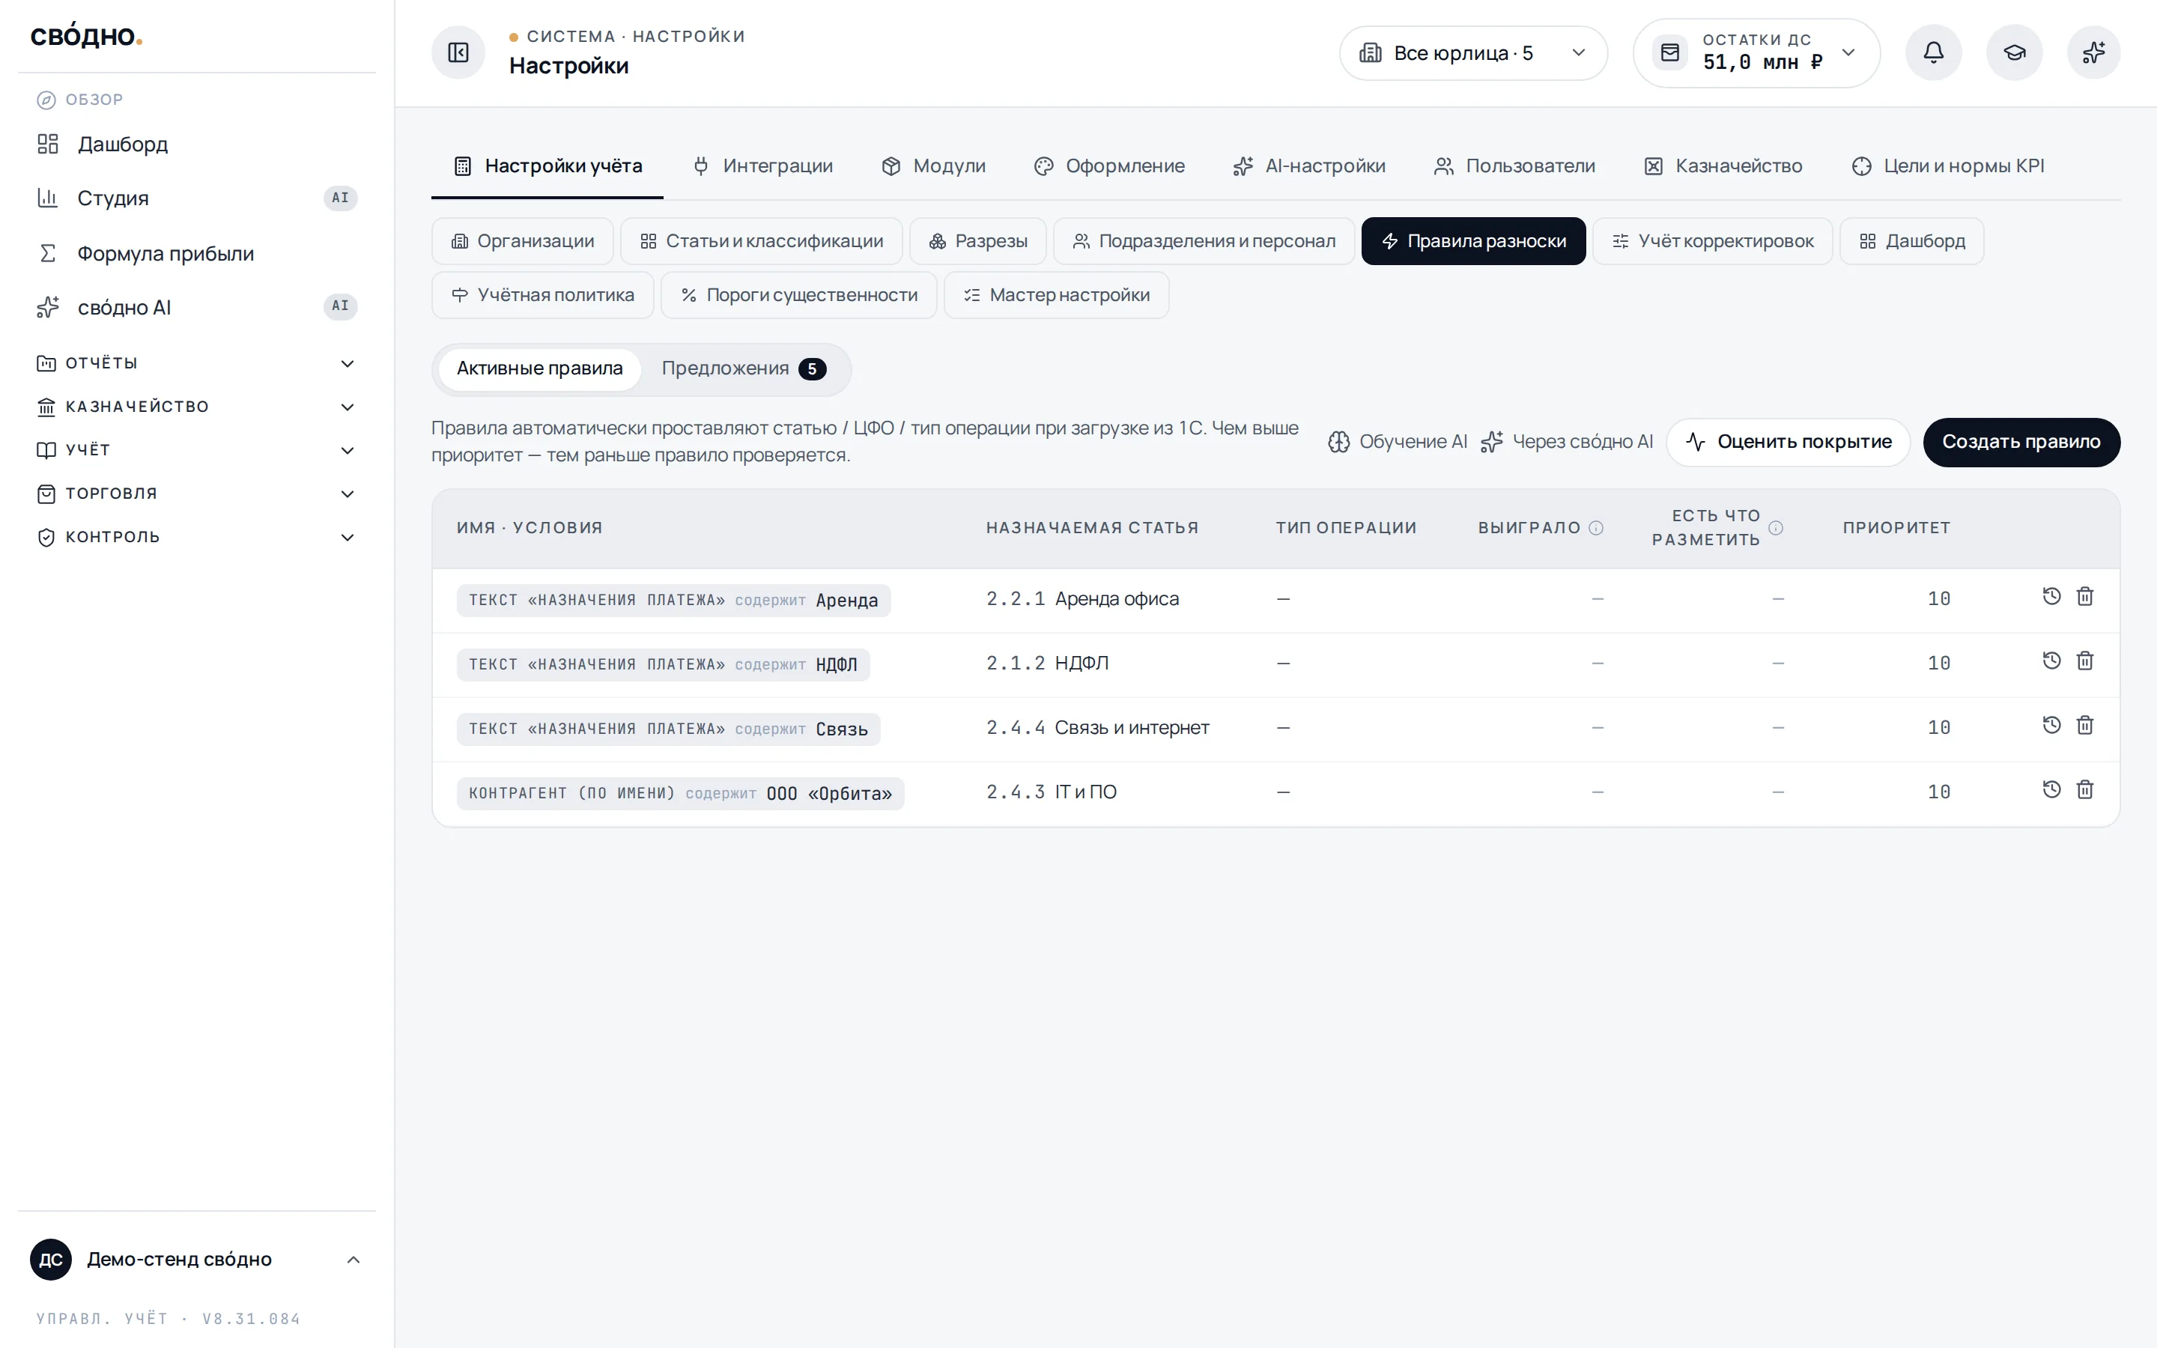Screen dimensions: 2157x1348
Task: Show history for the Аренда rule
Action: pos(2052,596)
